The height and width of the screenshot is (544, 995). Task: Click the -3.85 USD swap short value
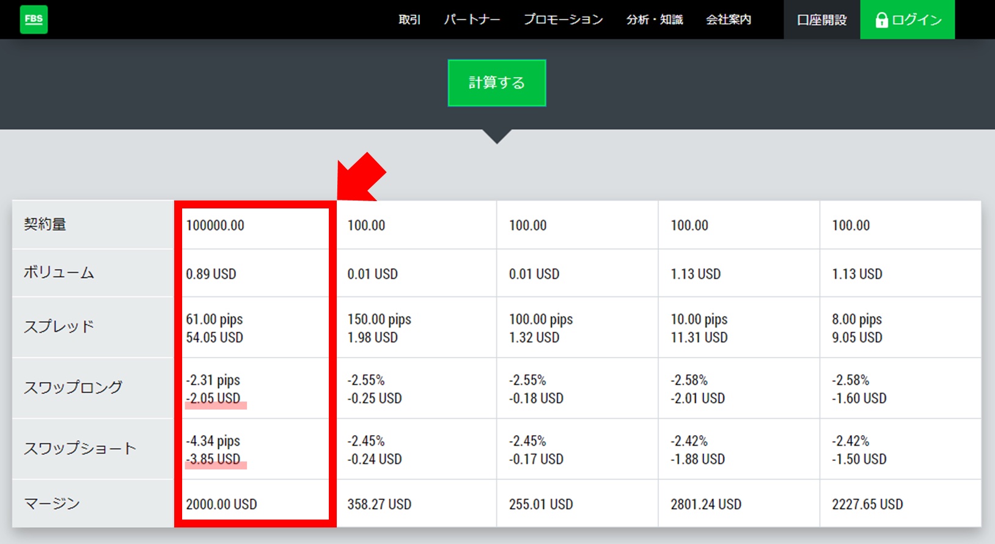click(213, 459)
